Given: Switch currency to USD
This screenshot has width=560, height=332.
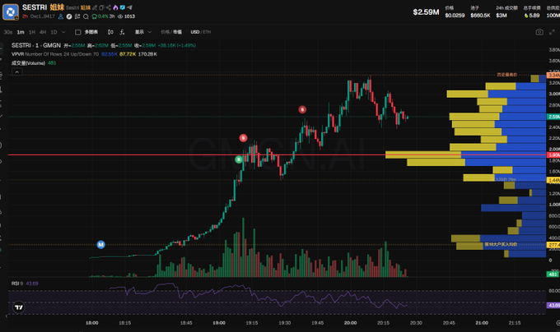Looking at the screenshot, I should click(195, 32).
